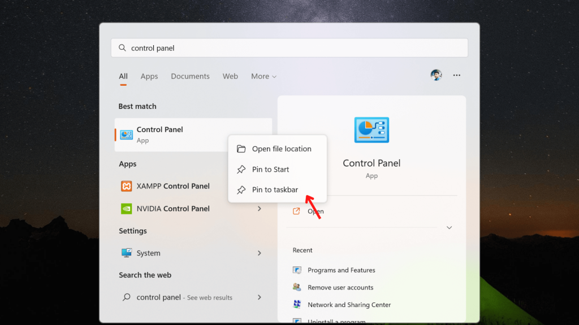Expand web results chevron arrow
The height and width of the screenshot is (325, 579).
(x=260, y=297)
